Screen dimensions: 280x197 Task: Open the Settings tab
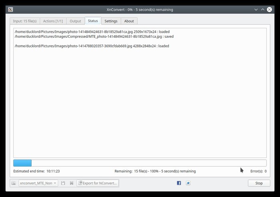coord(111,21)
